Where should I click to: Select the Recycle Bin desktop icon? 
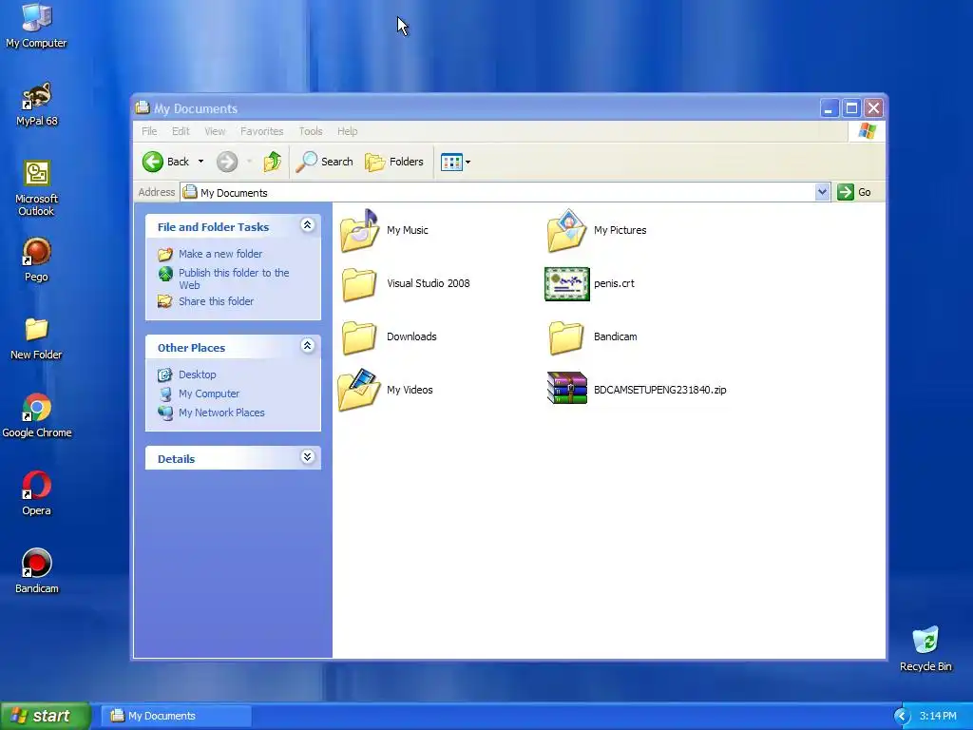coord(925,649)
